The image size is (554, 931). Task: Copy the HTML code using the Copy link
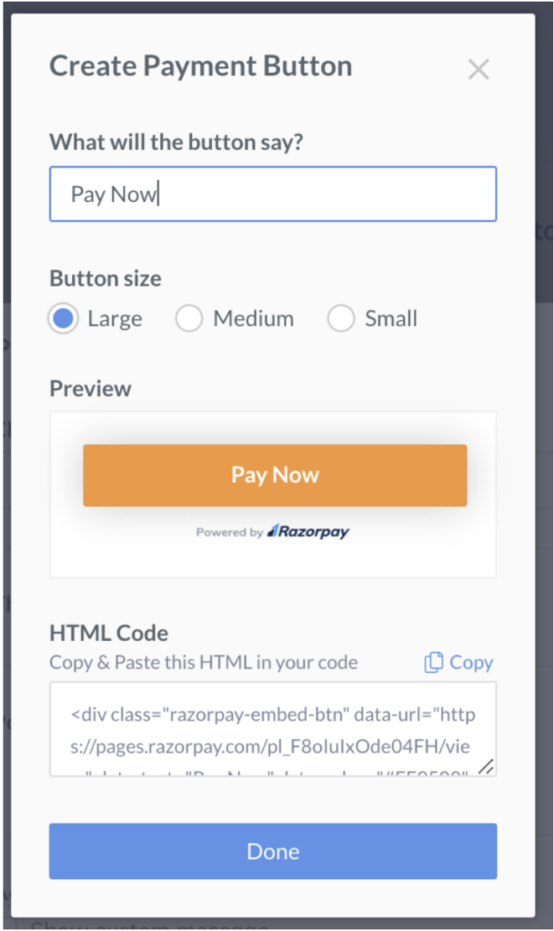[468, 663]
